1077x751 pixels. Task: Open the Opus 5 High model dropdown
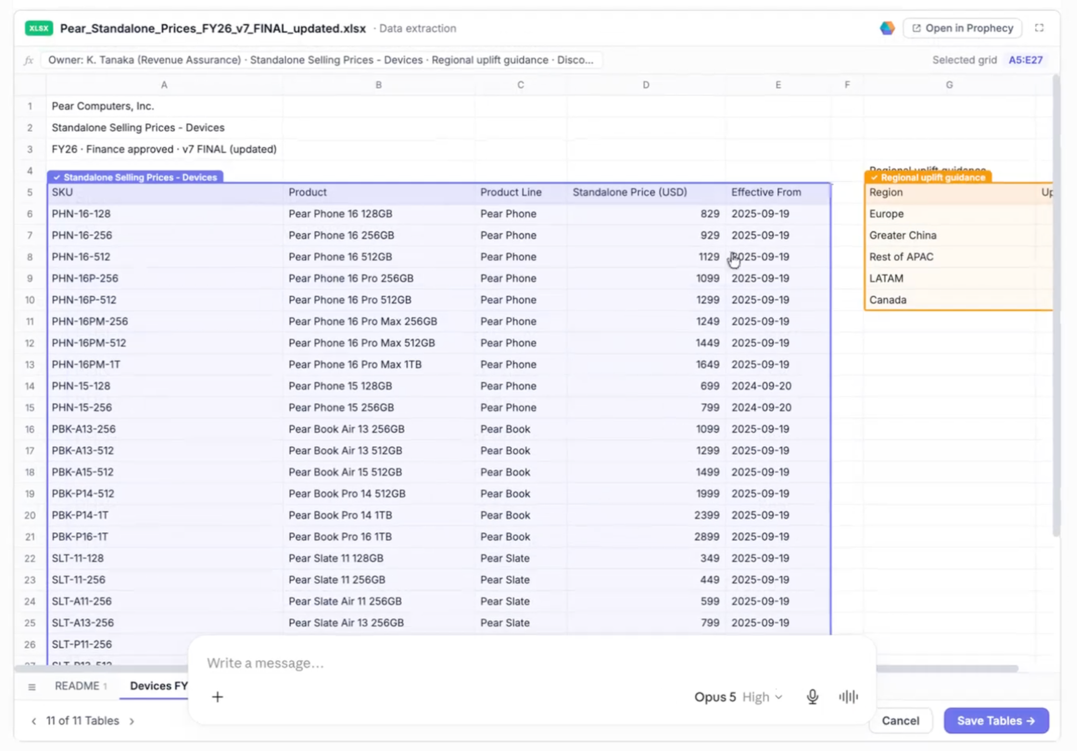(x=738, y=697)
